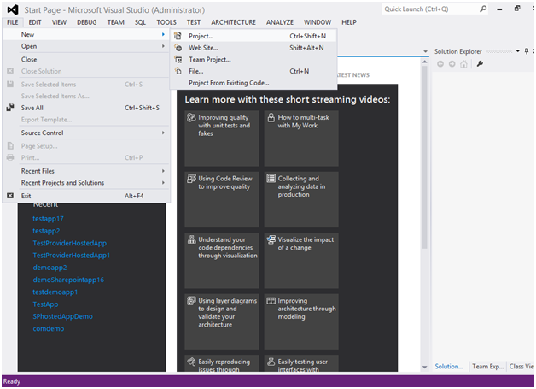Pin the Solution Explorer panel

click(527, 51)
